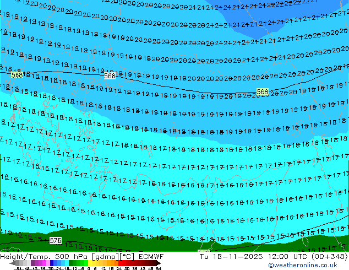Click the darkest green swatch in the legend

click(x=70, y=263)
